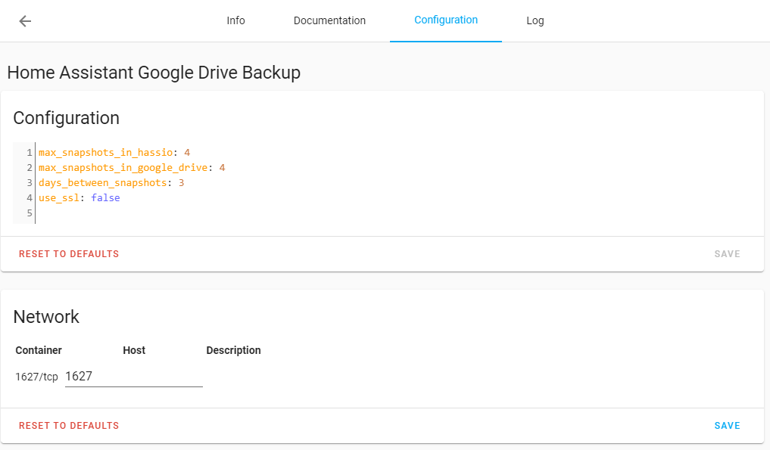Go to the Log tab
Screen dimensions: 770x450
(535, 21)
